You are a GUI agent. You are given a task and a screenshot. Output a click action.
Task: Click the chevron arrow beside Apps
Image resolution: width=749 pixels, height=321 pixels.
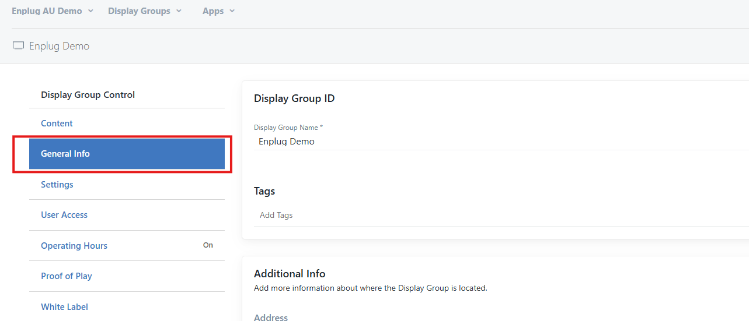pos(232,11)
